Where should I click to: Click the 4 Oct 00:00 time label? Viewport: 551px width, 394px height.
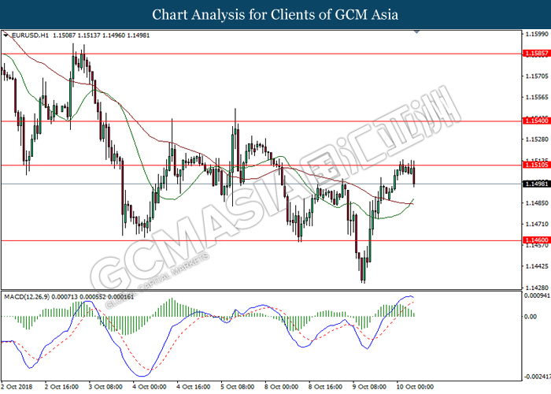coord(150,387)
